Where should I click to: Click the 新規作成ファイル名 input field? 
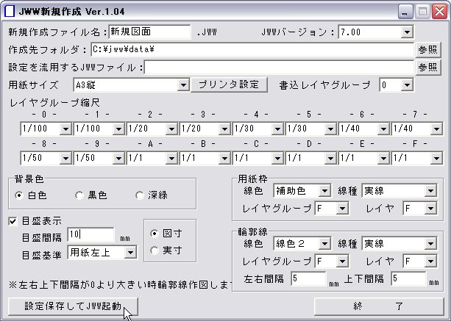click(149, 32)
